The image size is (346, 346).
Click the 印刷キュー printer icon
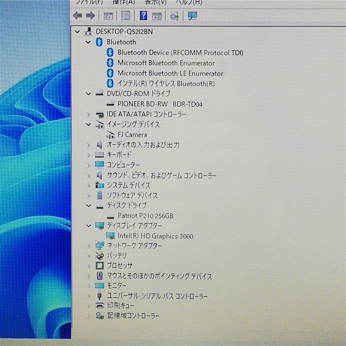click(100, 306)
